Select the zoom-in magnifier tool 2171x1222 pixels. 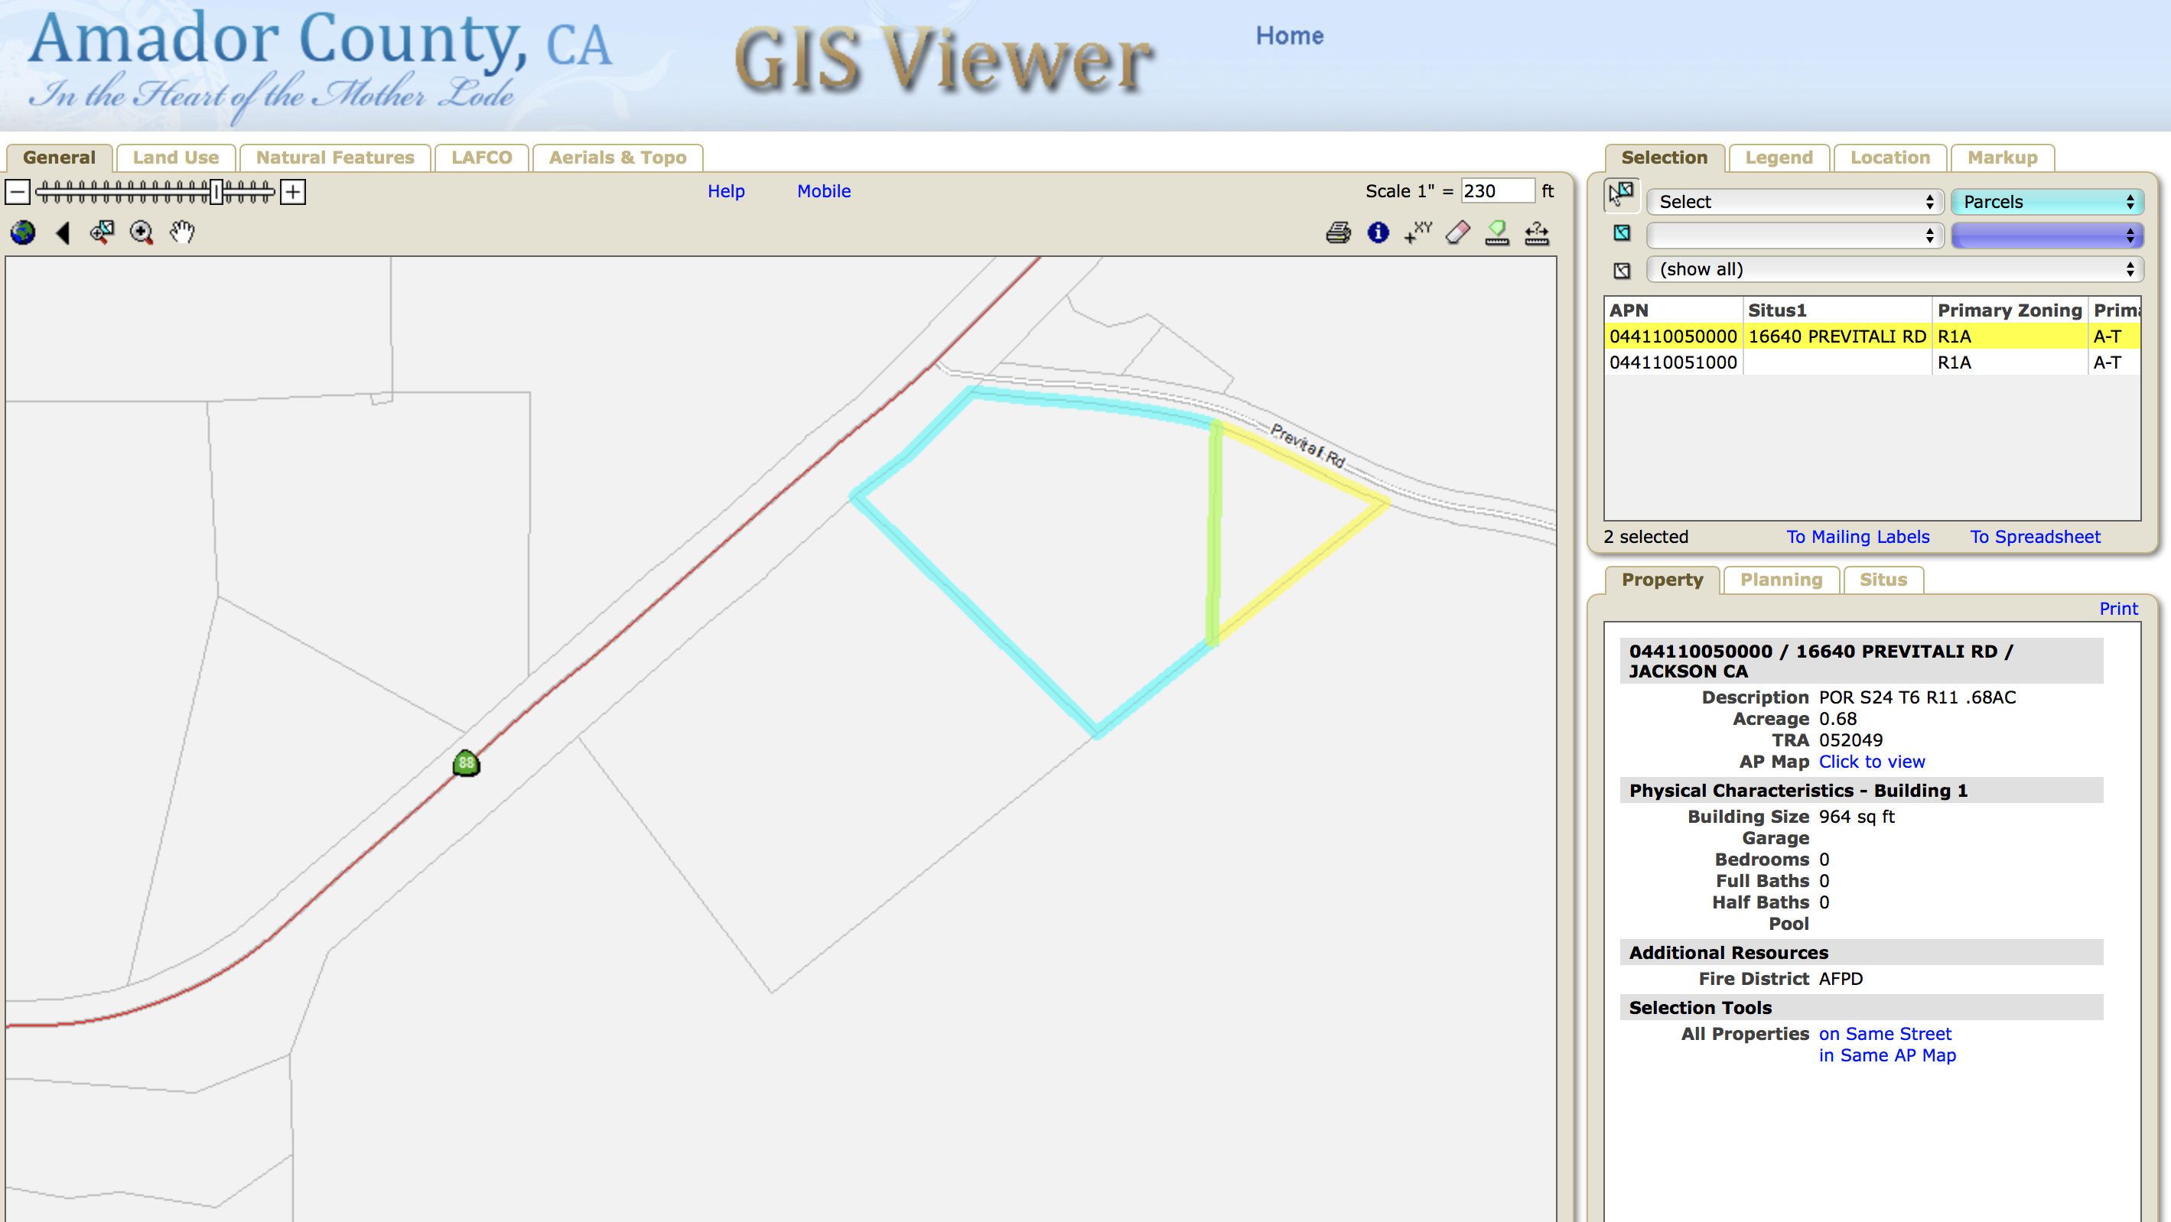pos(142,232)
